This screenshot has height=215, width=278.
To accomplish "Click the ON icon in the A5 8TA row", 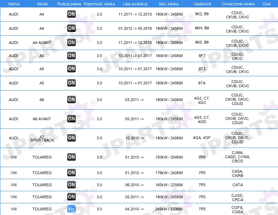I will (71, 83).
